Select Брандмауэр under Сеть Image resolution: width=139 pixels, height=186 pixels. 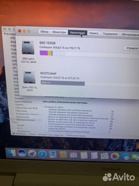click(24, 131)
